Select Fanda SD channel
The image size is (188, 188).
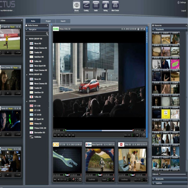36,88
